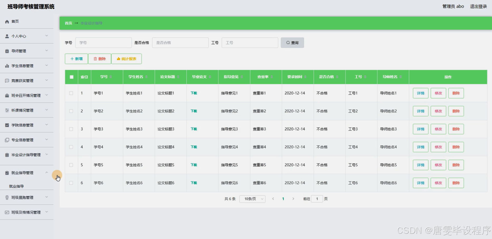Click sort arrows on 毕业论文 column header
Image resolution: width=492 pixels, height=239 pixels.
pyautogui.click(x=210, y=77)
